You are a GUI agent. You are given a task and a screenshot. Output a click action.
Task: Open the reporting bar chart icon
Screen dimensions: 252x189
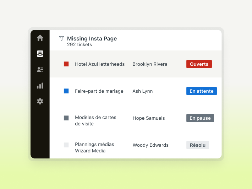(40, 86)
